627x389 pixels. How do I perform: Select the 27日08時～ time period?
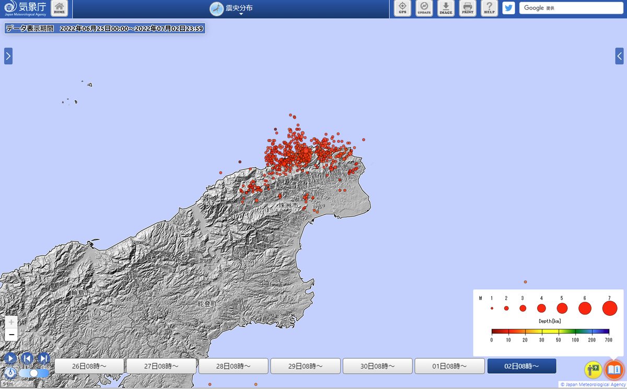click(161, 366)
